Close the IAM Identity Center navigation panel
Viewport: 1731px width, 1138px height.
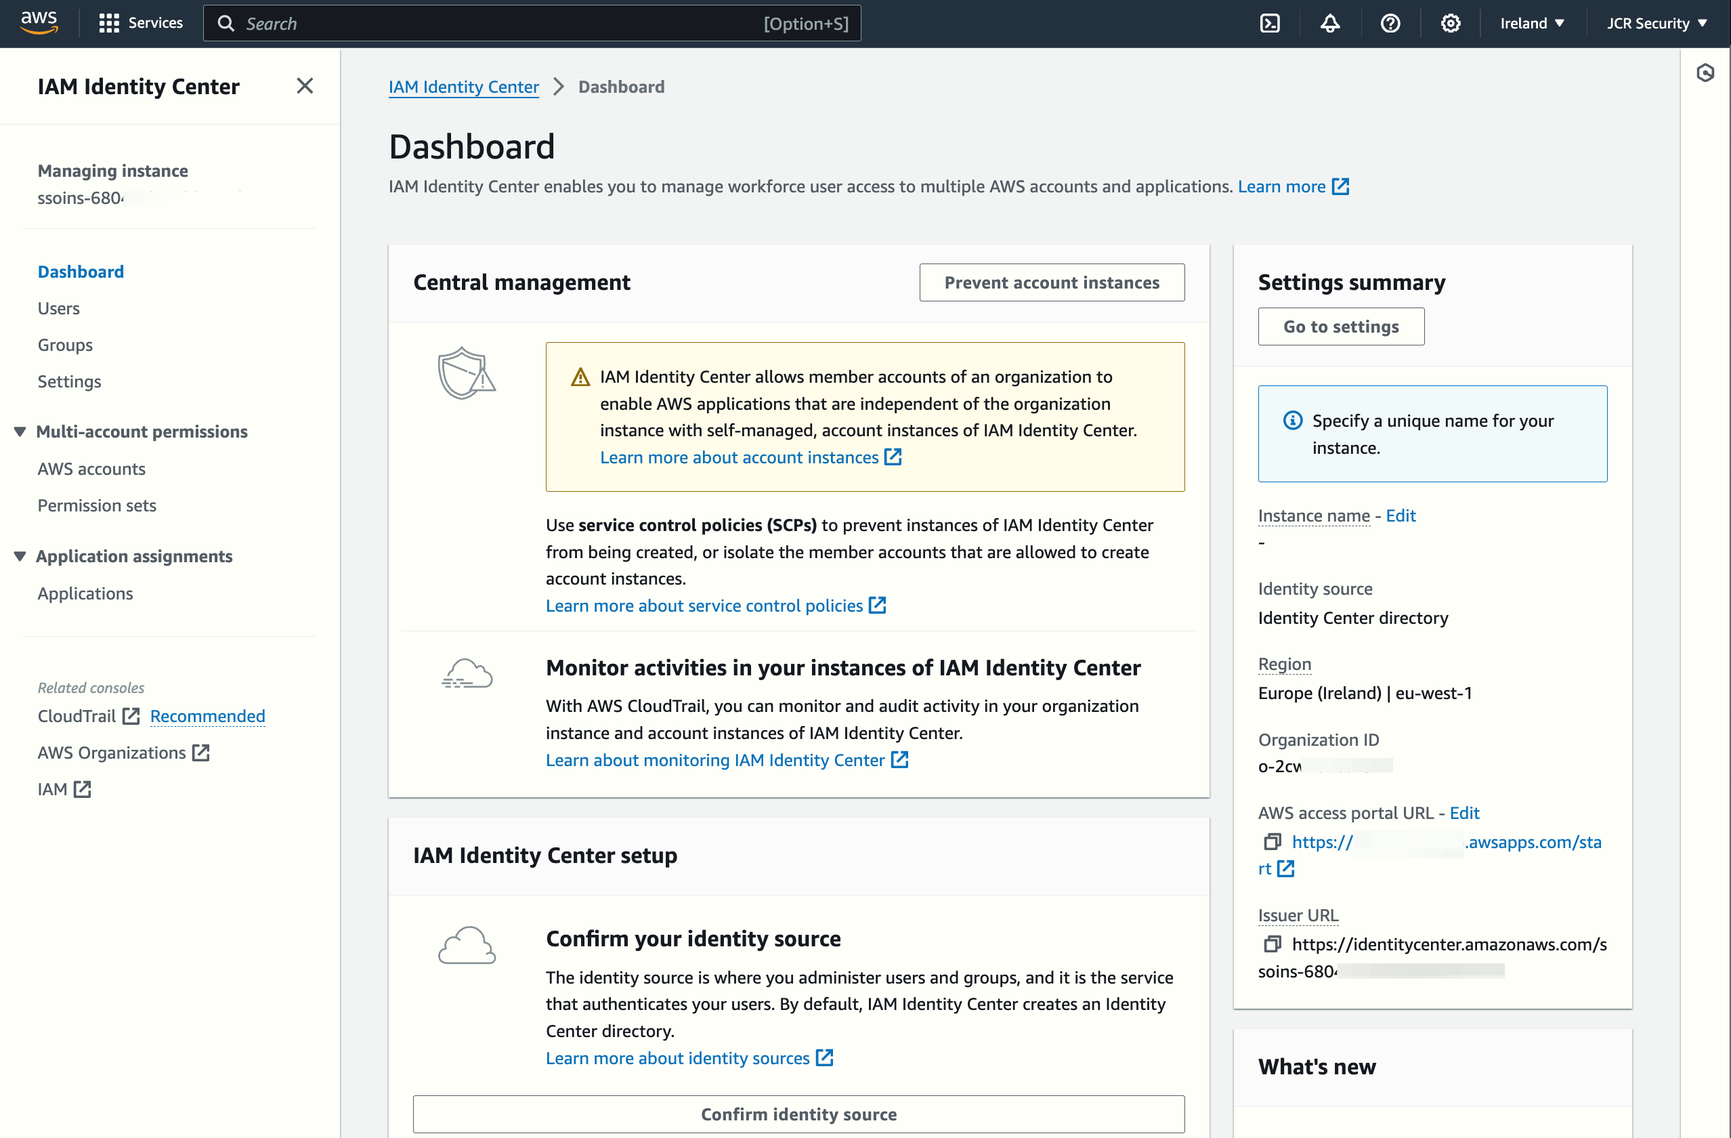click(x=305, y=86)
